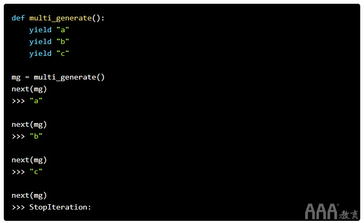Click the mg = multi_generate() assignment line
Screen dimensions: 364x223
click(x=58, y=77)
